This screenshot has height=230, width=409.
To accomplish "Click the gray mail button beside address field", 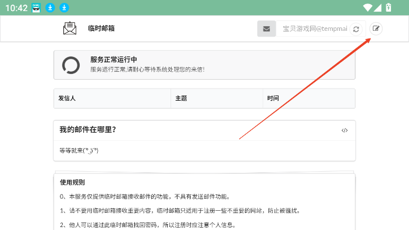I will tap(266, 29).
